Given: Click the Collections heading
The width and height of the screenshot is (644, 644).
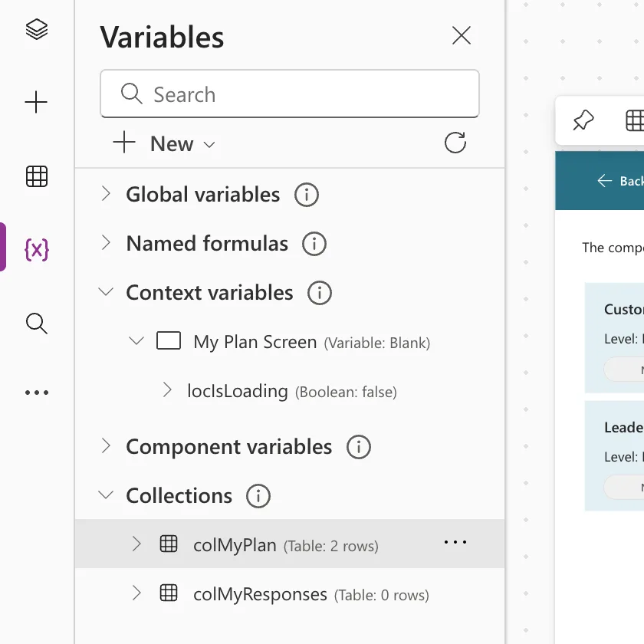Looking at the screenshot, I should tap(179, 496).
